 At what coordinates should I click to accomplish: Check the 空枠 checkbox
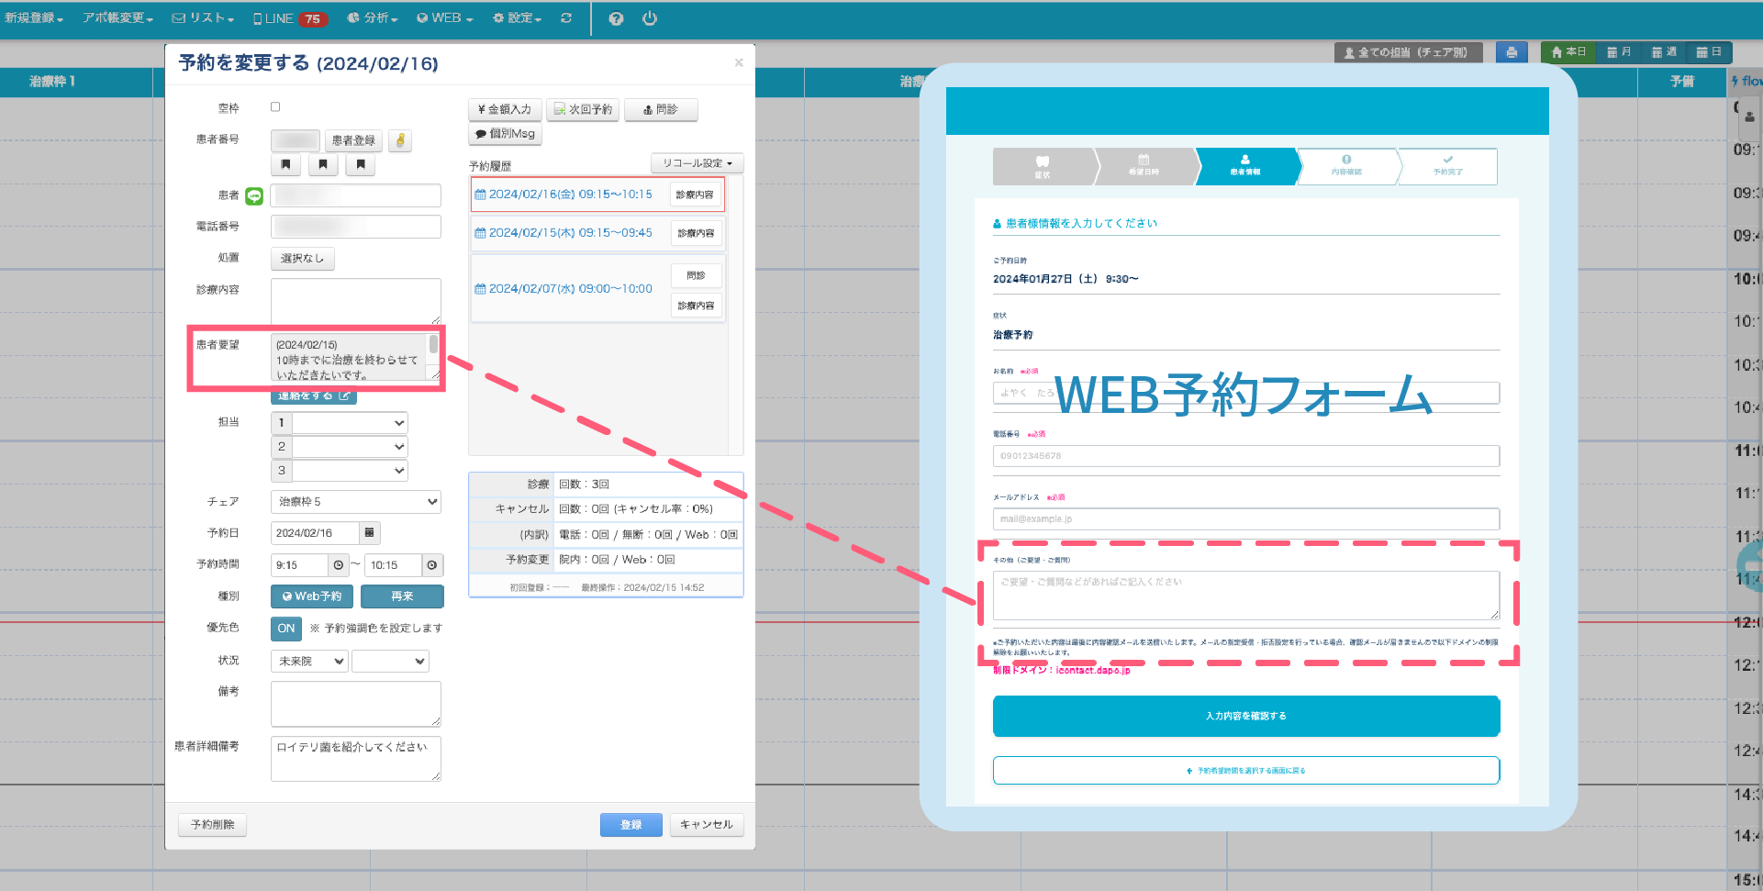point(275,107)
